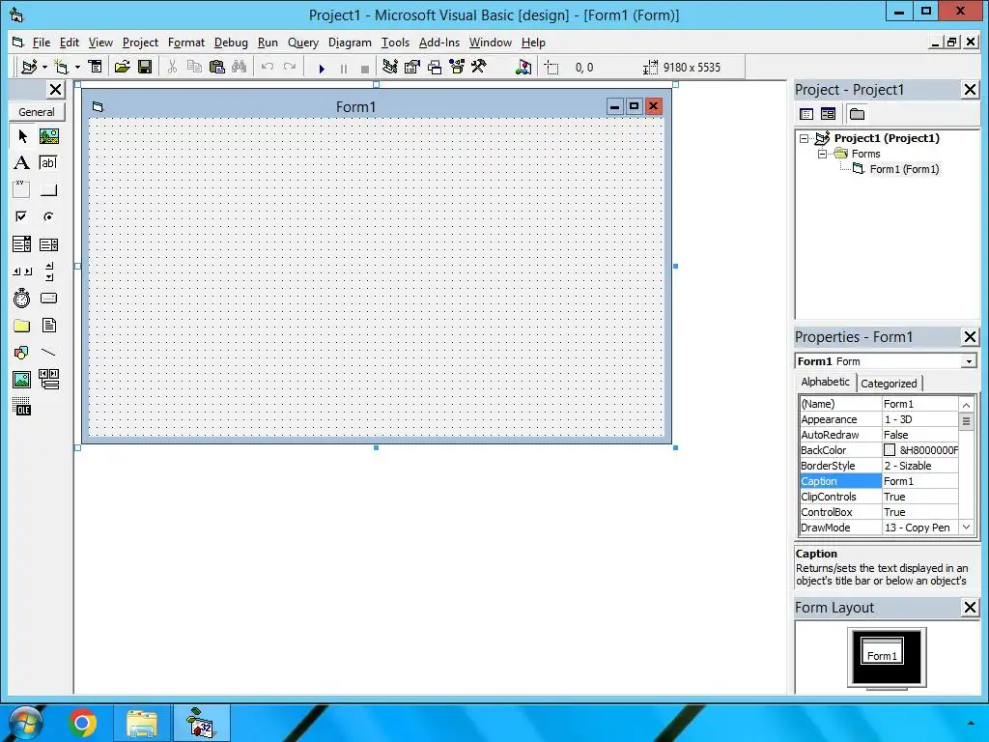
Task: Click the Form1 preview in Form Layout
Action: click(x=882, y=650)
